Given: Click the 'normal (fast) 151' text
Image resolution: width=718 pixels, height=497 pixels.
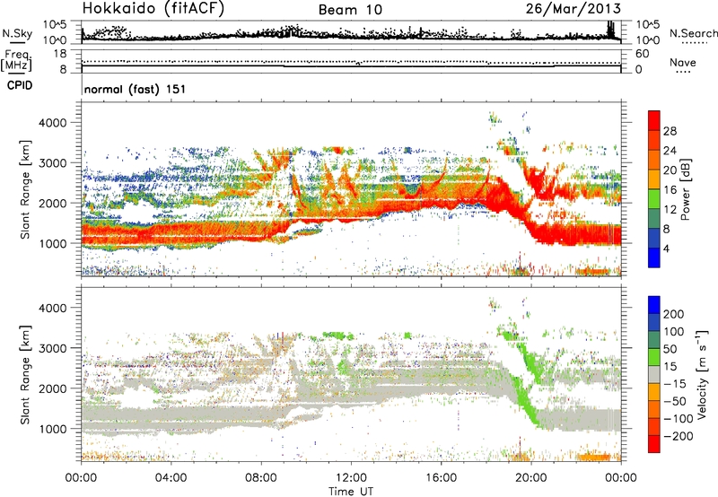Looking at the screenshot, I should (136, 89).
